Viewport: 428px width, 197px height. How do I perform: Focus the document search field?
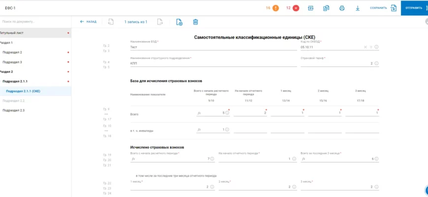[x=35, y=22]
